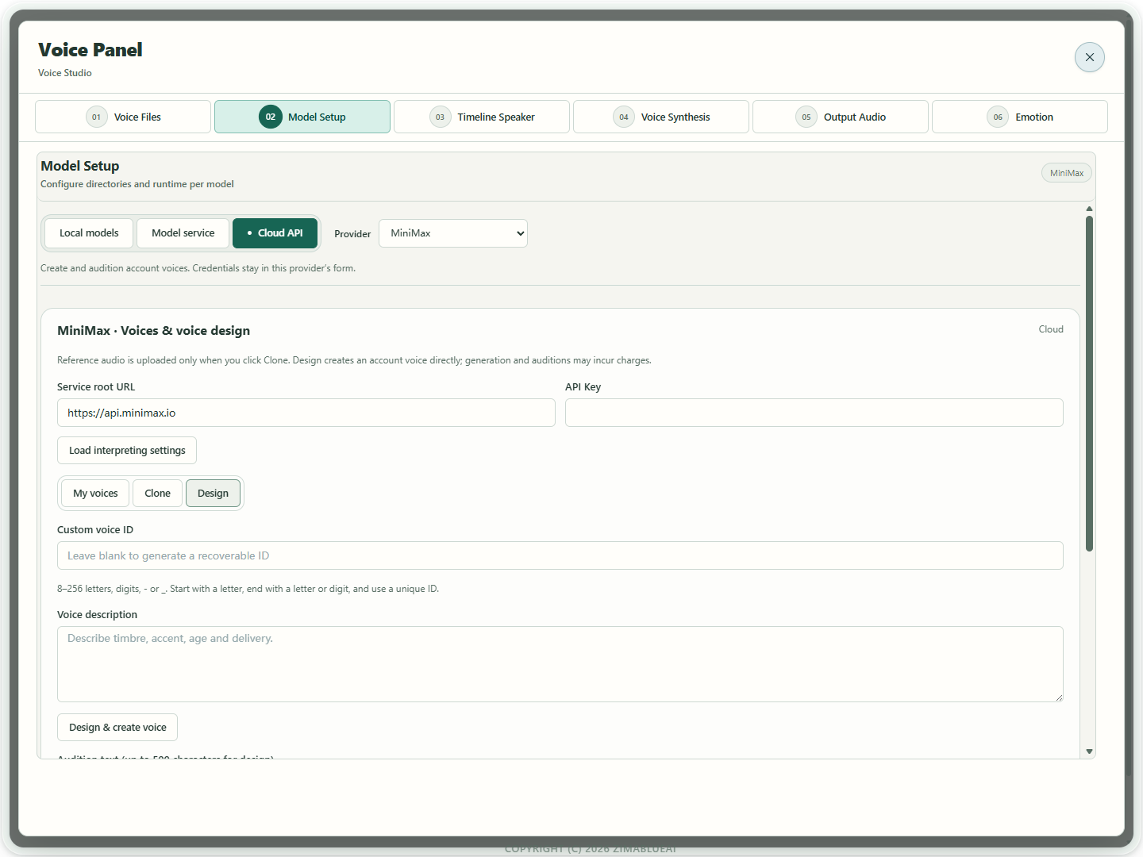
Task: Choose the Cloud API mode
Action: [275, 233]
